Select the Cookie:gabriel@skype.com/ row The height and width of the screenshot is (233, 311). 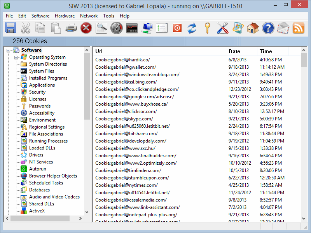coord(124,119)
